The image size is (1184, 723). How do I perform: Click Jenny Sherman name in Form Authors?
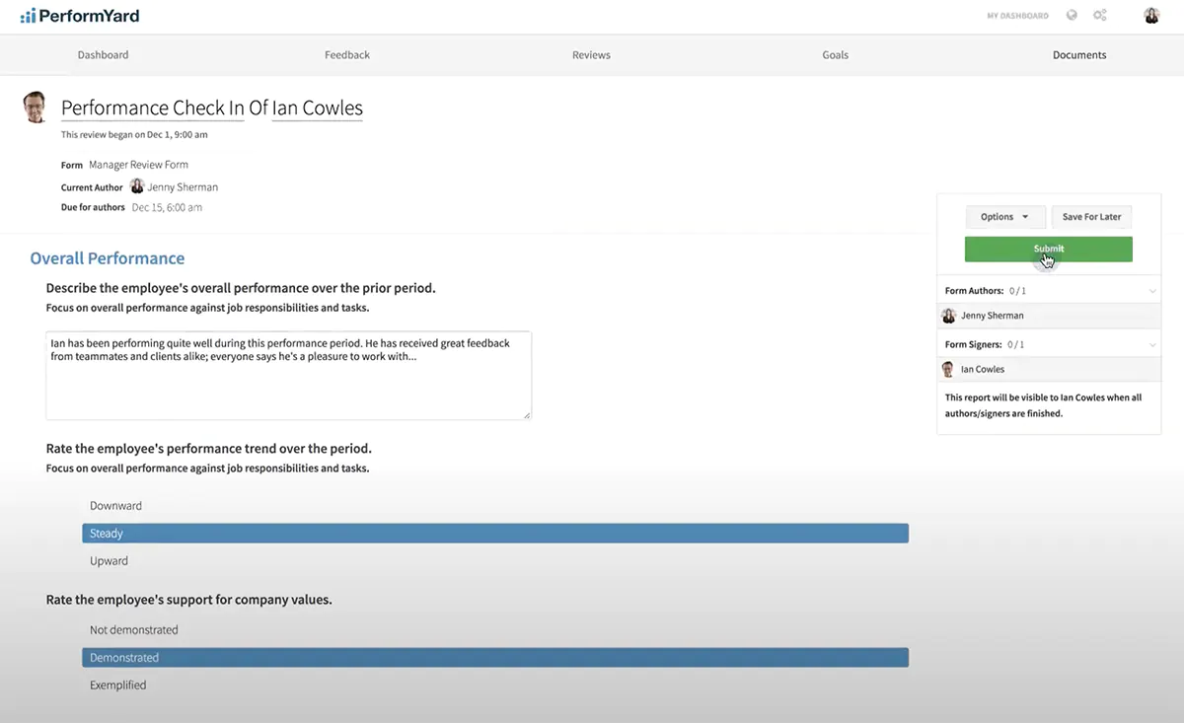coord(992,316)
